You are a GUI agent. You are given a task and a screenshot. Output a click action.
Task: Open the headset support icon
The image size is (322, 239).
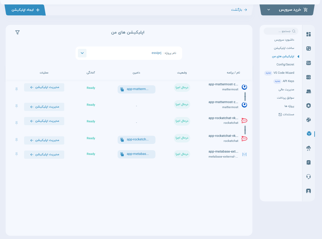pos(308,177)
